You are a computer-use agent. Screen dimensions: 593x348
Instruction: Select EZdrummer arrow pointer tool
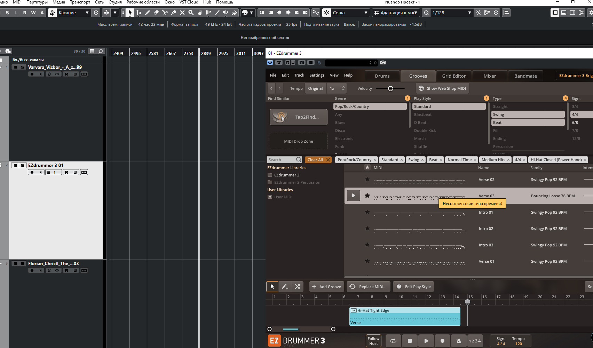272,287
